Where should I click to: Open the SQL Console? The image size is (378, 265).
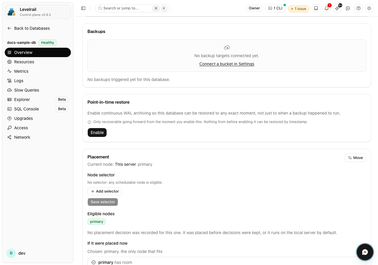pos(38,109)
